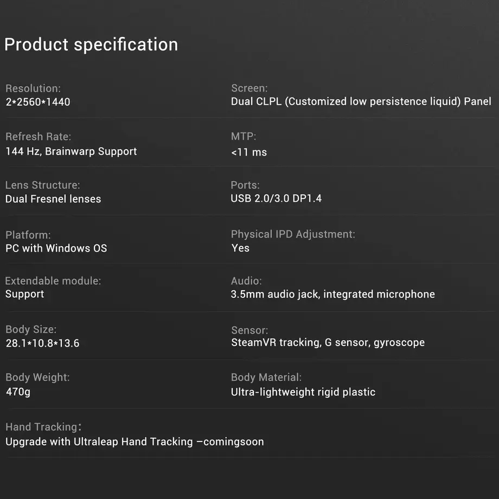Select the Yes value under IPD Adjustment
Image resolution: width=499 pixels, height=499 pixels.
click(240, 248)
